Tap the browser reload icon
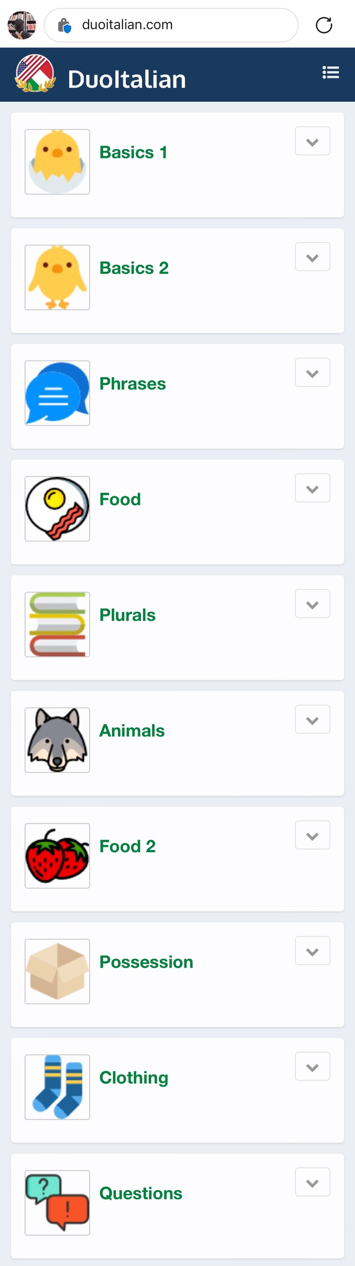355x1266 pixels. tap(323, 25)
